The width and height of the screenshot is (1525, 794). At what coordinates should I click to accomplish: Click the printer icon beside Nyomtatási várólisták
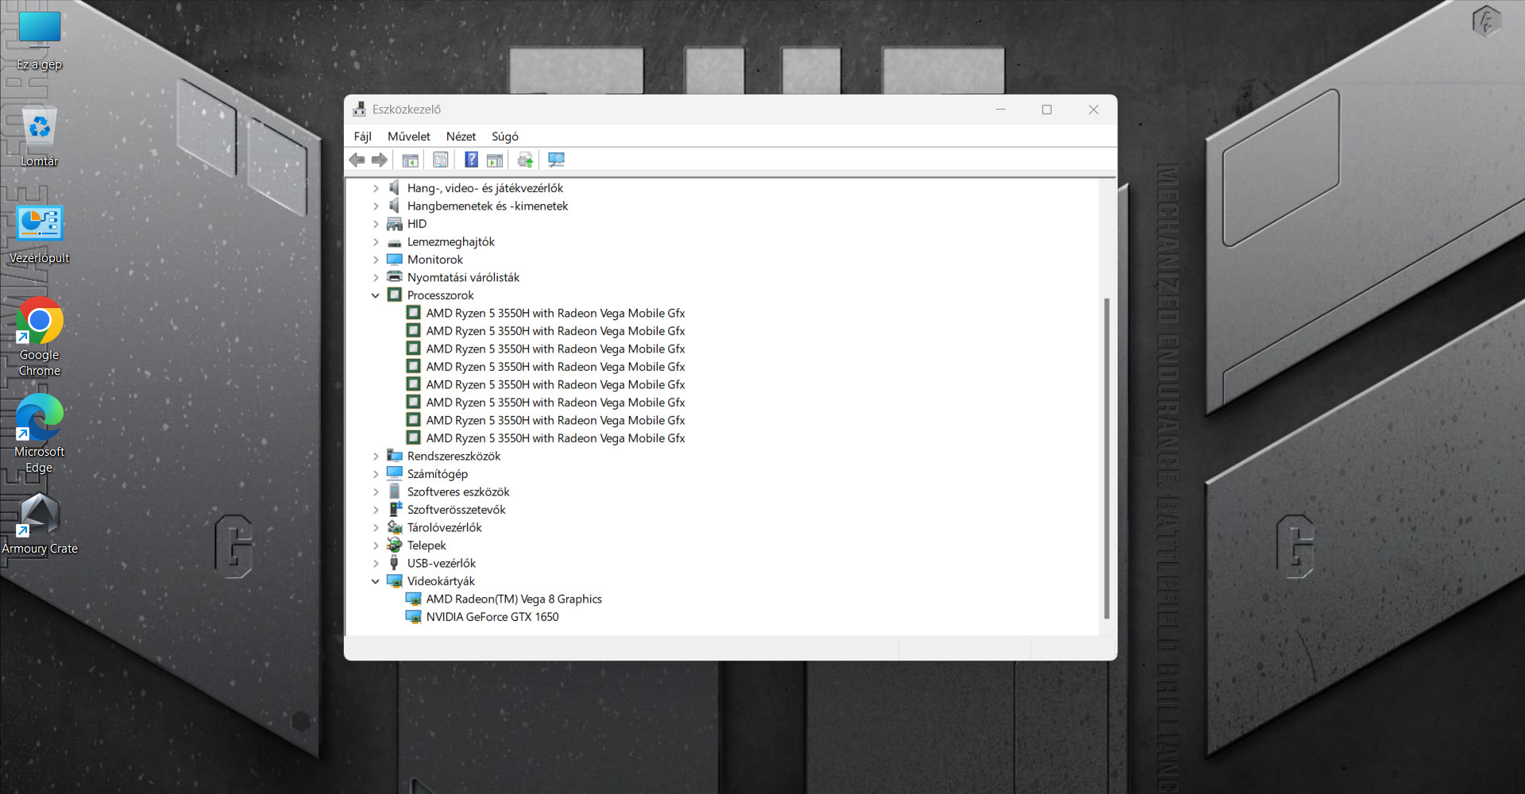coord(394,277)
